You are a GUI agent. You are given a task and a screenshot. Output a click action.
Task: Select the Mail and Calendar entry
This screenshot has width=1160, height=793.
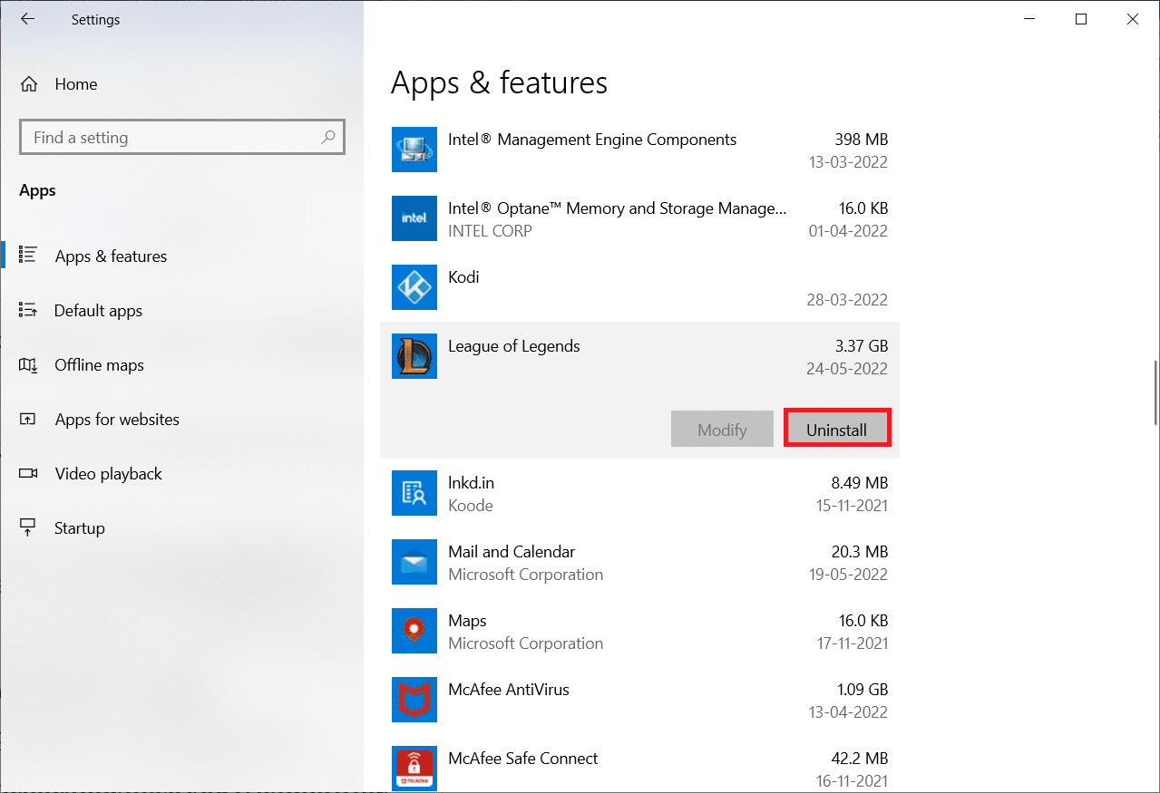(x=639, y=562)
